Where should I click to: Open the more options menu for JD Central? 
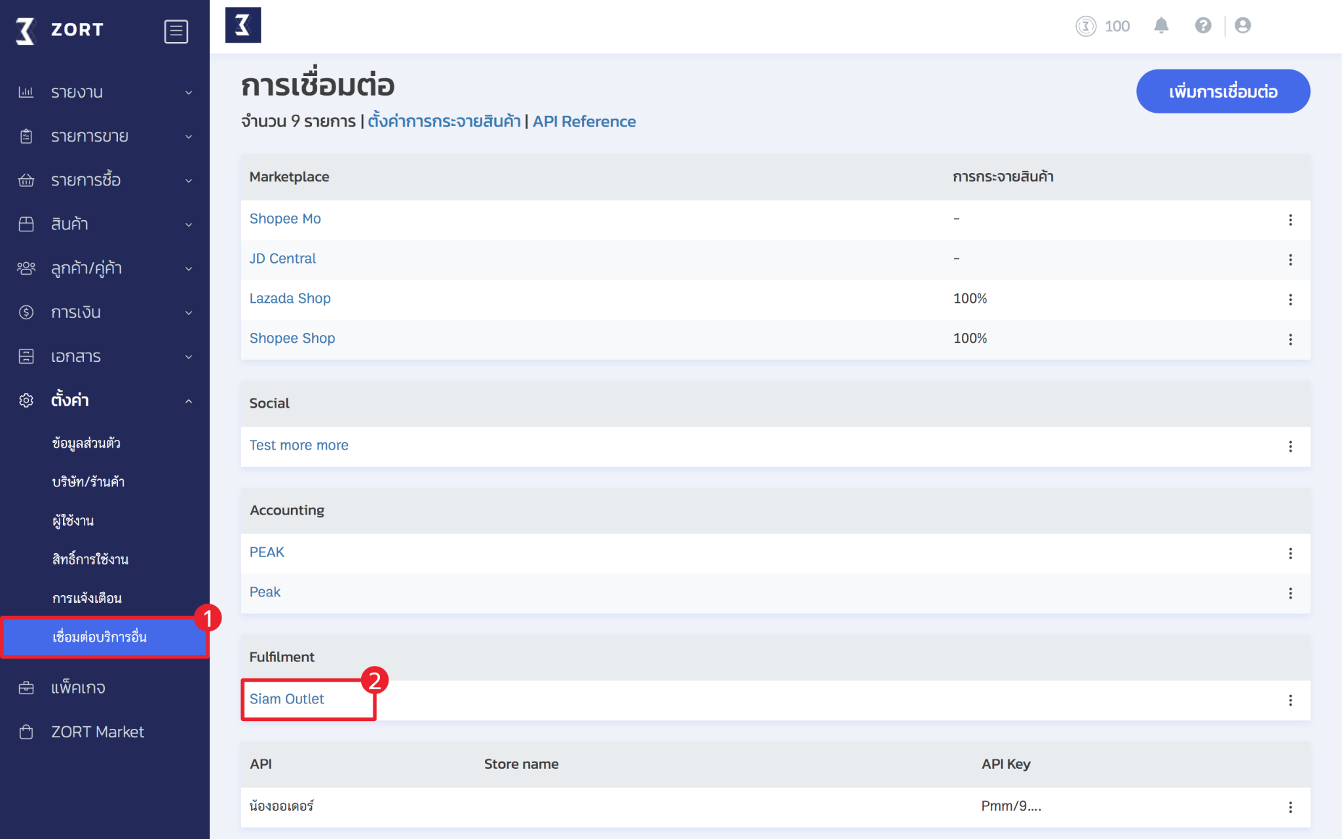pos(1290,260)
